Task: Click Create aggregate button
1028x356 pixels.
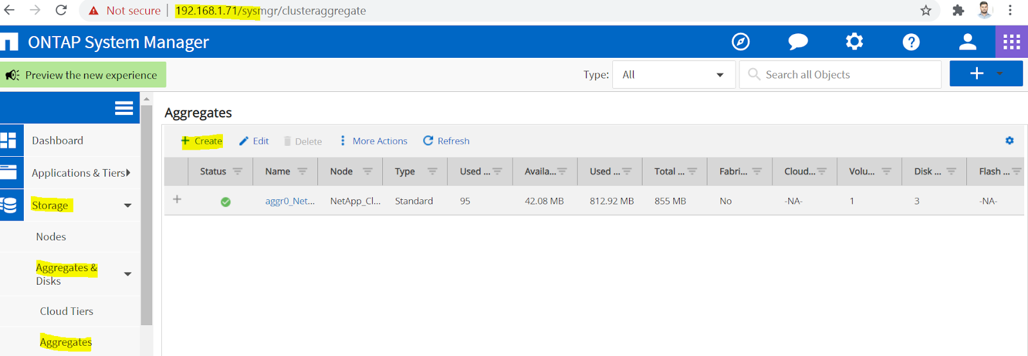Action: pyautogui.click(x=202, y=141)
